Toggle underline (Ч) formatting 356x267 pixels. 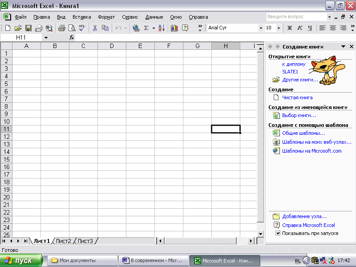(310, 28)
